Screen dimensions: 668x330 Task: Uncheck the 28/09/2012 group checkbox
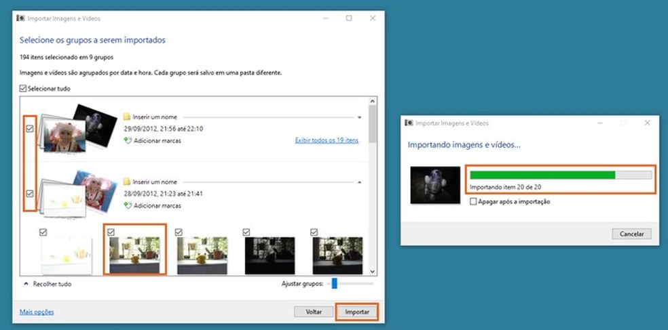pos(29,194)
